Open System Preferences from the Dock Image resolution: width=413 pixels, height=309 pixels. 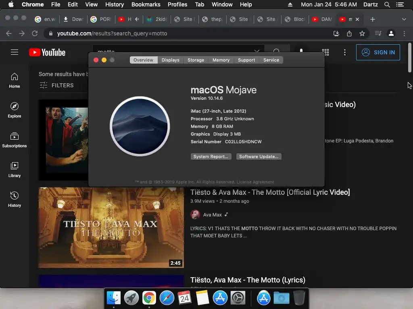[x=238, y=298]
